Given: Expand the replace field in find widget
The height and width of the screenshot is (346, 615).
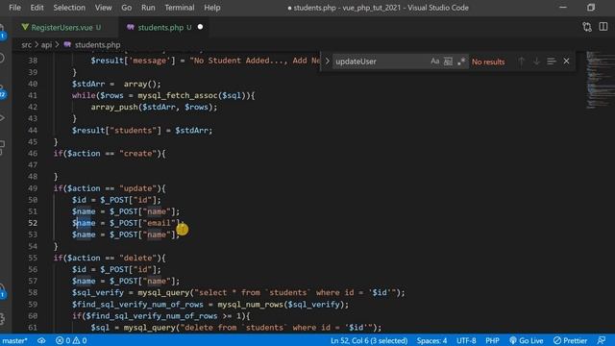Looking at the screenshot, I should 327,62.
